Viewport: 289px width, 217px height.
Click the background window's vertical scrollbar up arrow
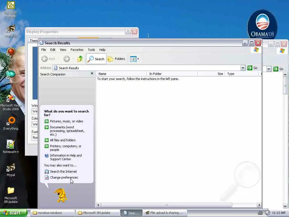coord(285,75)
